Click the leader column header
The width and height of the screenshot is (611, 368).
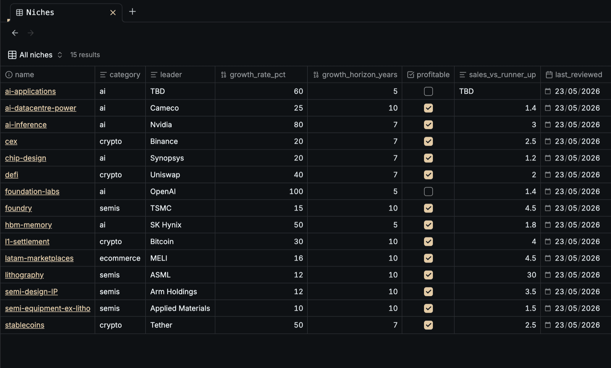point(180,75)
